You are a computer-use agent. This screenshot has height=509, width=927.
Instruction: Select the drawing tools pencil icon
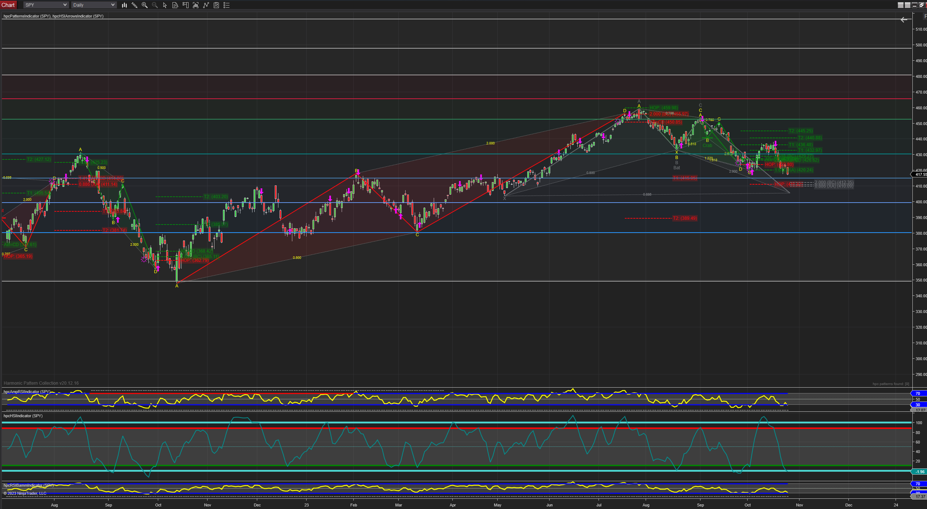[134, 5]
